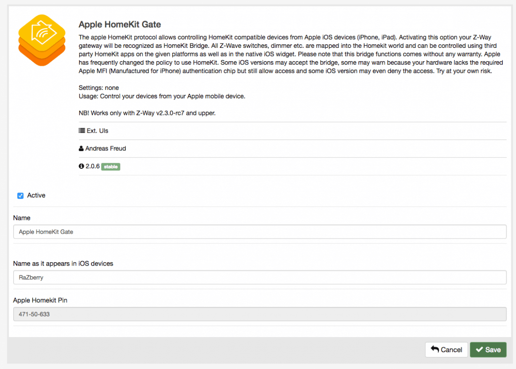516x369 pixels.
Task: Click the Active checkbox label text
Action: [x=36, y=195]
